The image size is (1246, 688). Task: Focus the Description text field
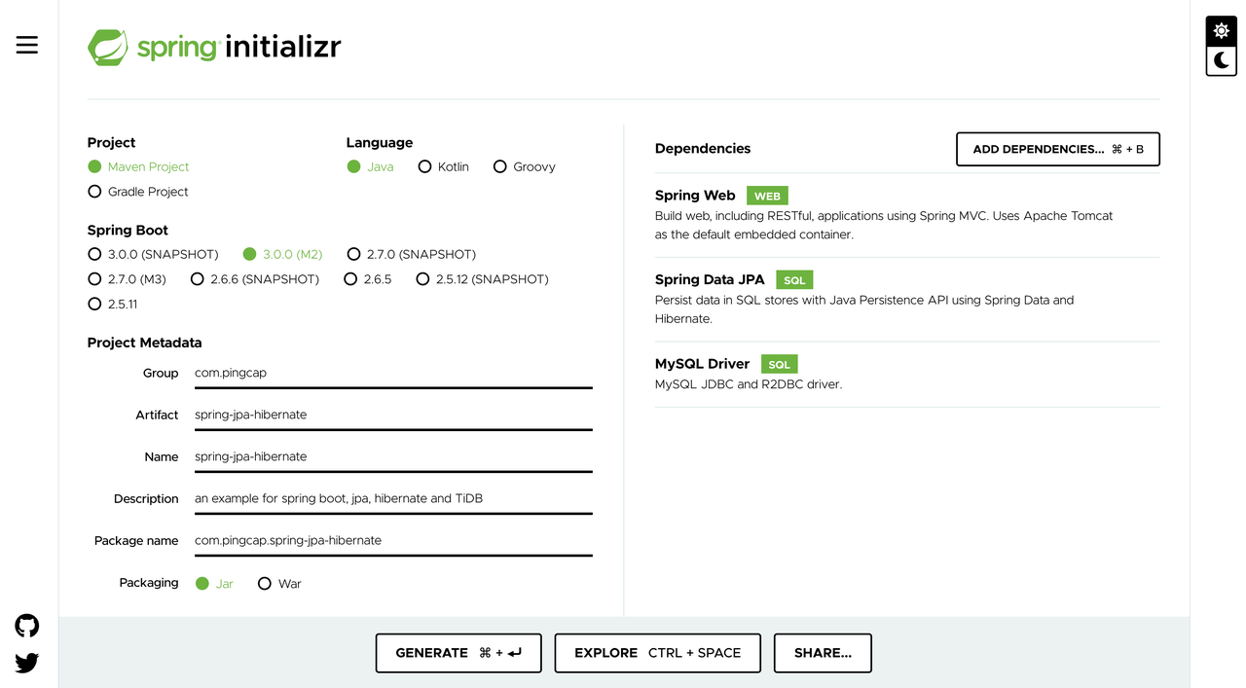tap(393, 498)
